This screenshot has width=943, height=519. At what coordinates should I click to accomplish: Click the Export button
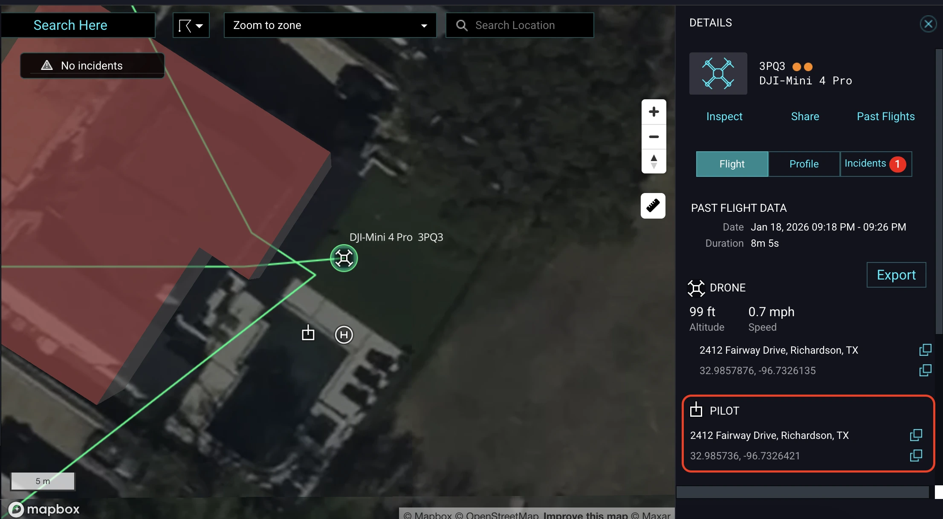pyautogui.click(x=896, y=275)
